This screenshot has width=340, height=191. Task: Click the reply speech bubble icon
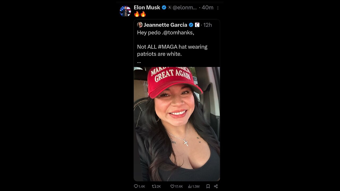coord(136,186)
